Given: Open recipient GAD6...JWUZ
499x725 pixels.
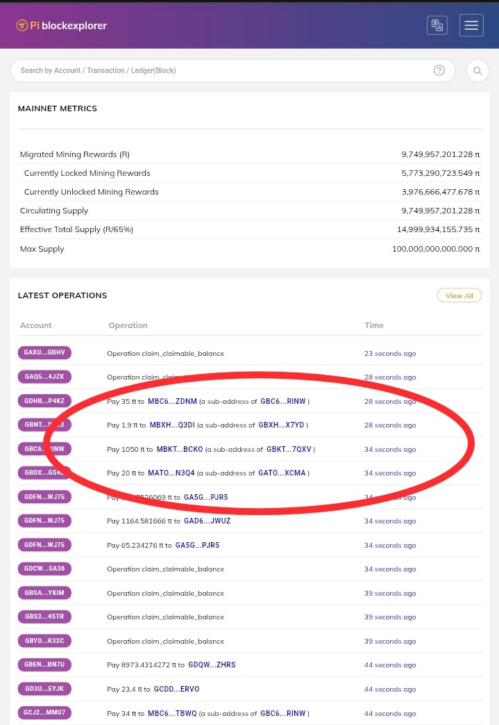Looking at the screenshot, I should 208,521.
